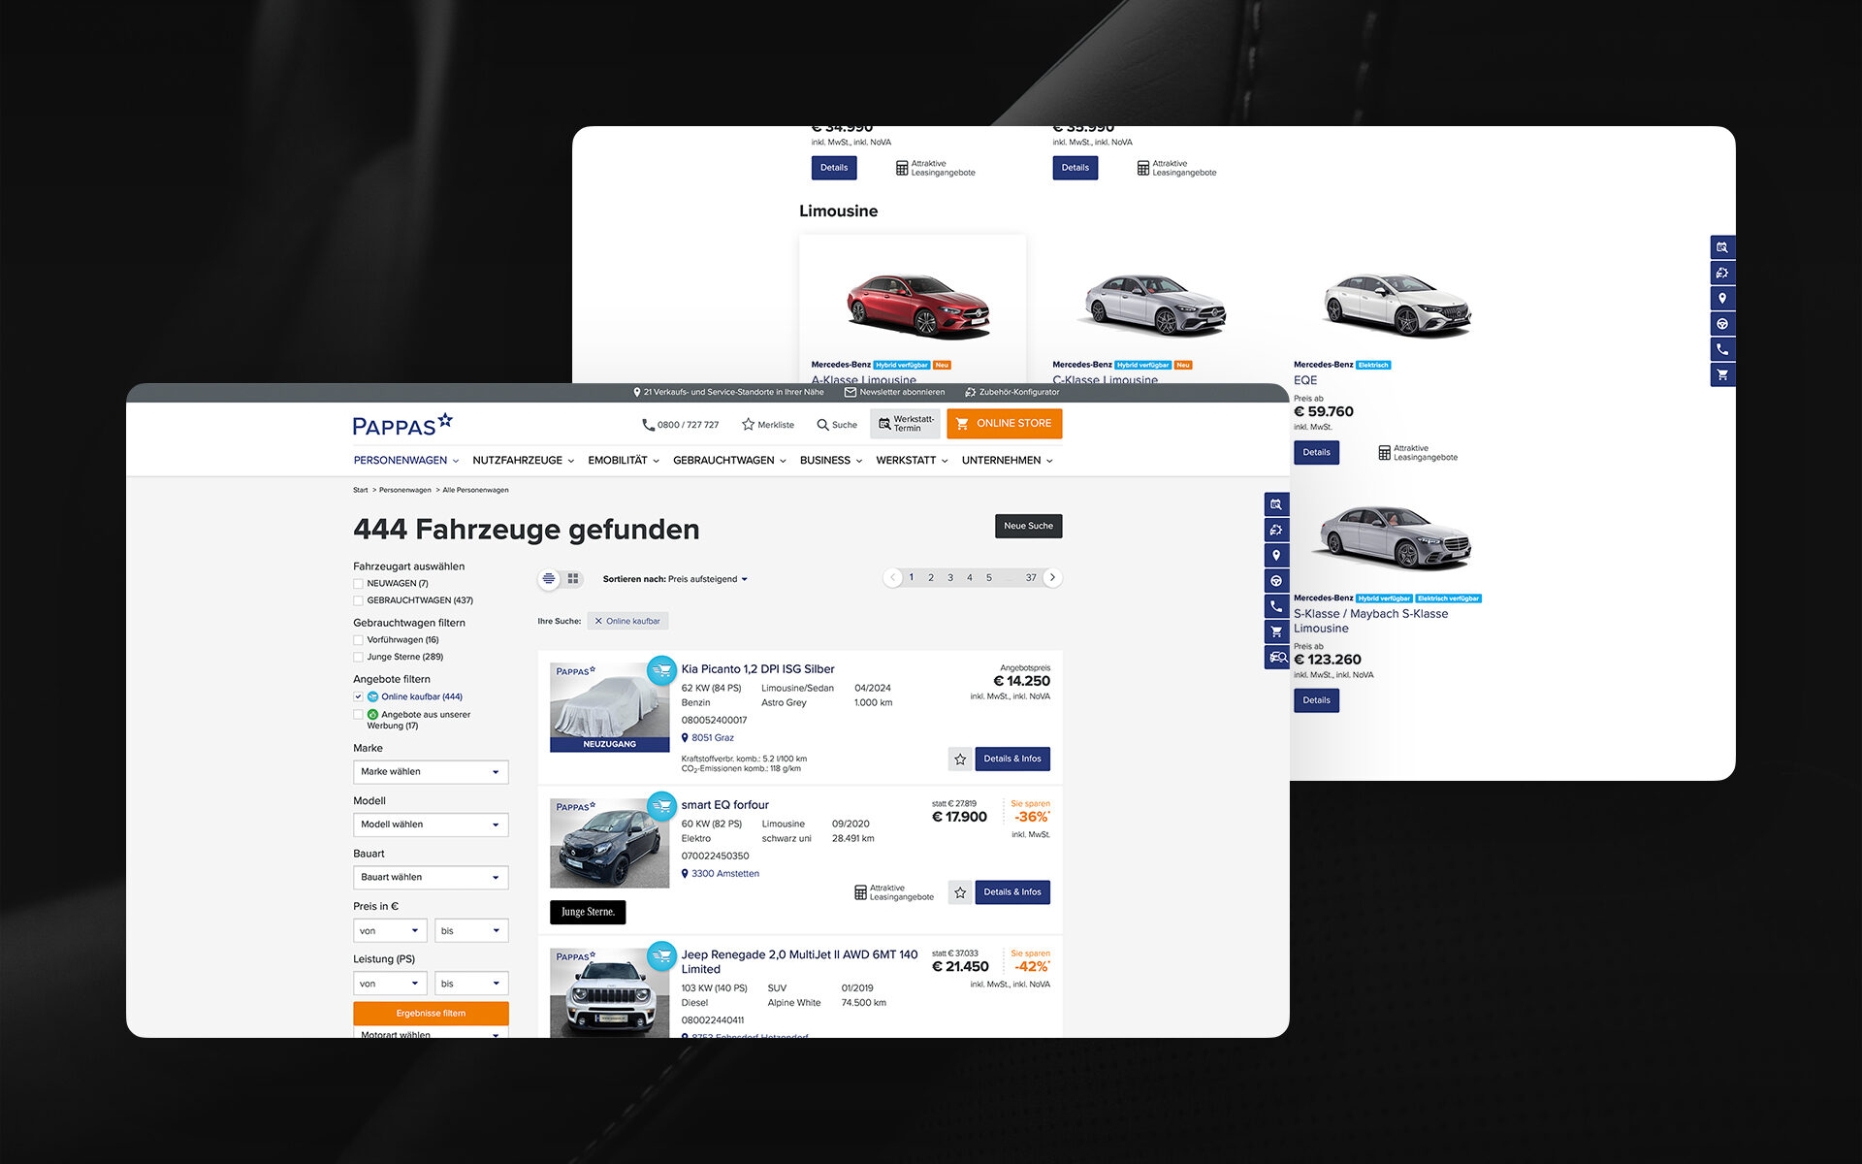1862x1164 pixels.
Task: Open the Suche magnifier in header
Action: click(x=823, y=425)
